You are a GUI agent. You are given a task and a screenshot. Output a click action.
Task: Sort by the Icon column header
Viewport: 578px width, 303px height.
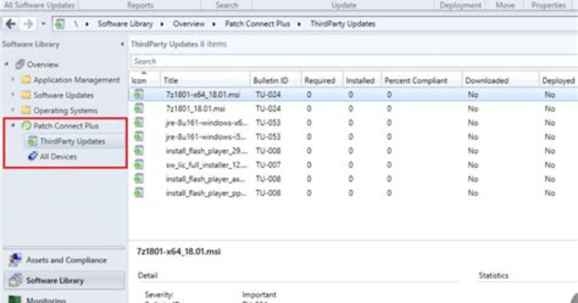point(139,81)
